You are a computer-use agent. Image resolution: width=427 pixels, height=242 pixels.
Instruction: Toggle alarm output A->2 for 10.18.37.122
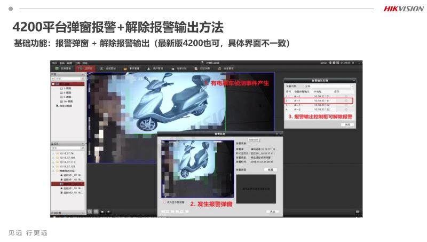(346, 110)
